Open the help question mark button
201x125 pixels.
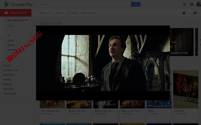point(184,13)
